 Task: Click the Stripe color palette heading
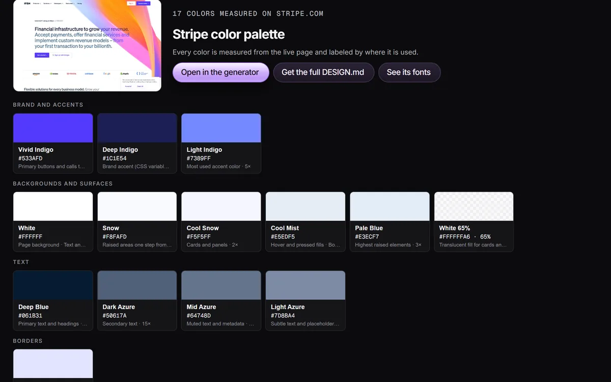(x=229, y=35)
